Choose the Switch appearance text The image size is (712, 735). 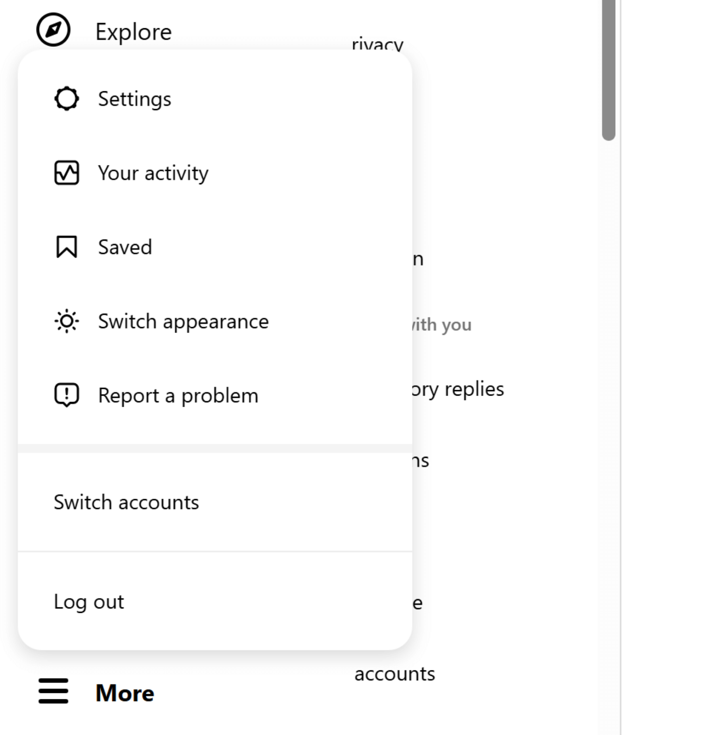click(183, 321)
